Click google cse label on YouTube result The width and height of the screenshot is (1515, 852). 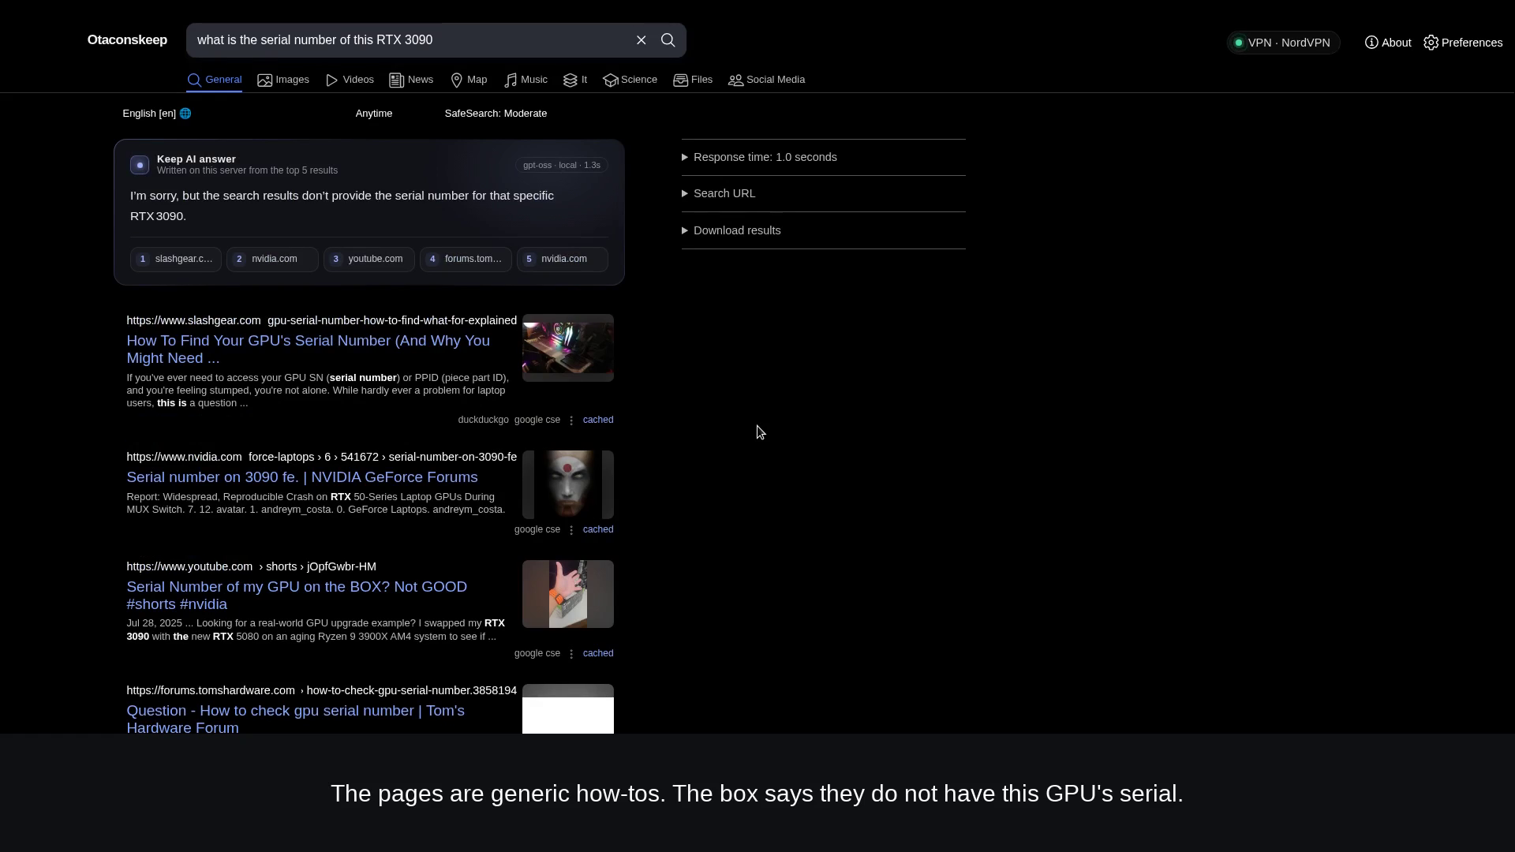click(x=537, y=653)
